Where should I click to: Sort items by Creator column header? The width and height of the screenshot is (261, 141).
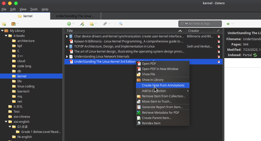pyautogui.click(x=194, y=31)
